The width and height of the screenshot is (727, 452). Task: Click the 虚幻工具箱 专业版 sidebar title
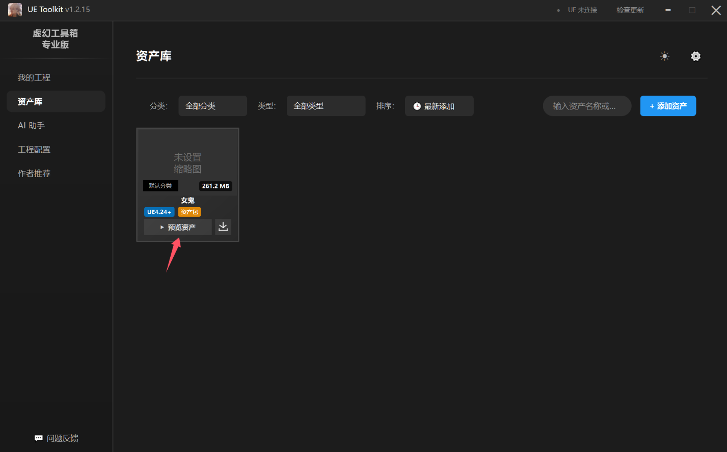tap(56, 39)
